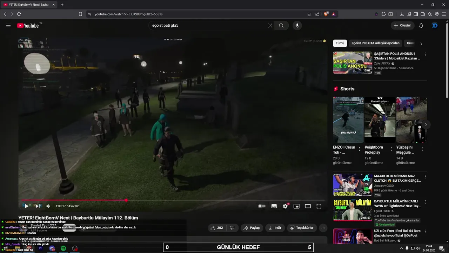Click the magnifier search button
Viewport: 449px width, 253px height.
click(281, 25)
